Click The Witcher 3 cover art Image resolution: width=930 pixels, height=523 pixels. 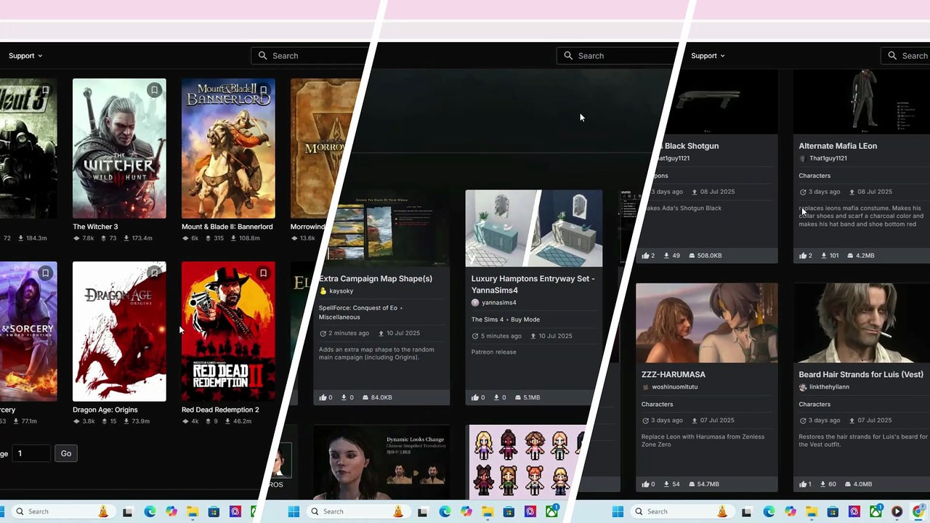[119, 148]
